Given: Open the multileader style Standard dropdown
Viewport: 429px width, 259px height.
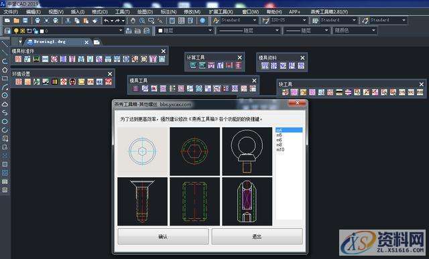Looking at the screenshot, I should click(404, 20).
